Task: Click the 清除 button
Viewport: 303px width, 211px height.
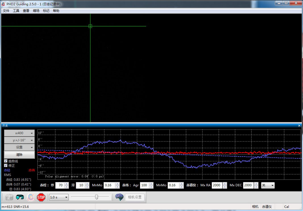Action: coord(19,155)
